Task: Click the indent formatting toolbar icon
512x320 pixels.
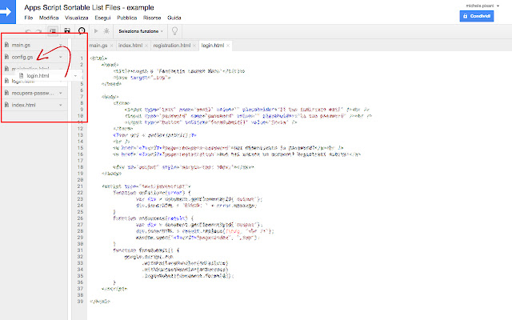Action: tap(53, 30)
